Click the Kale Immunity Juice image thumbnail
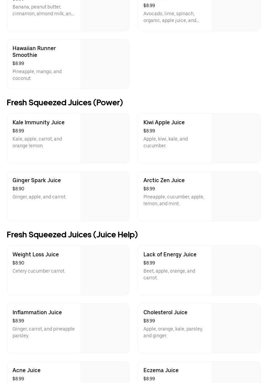The width and height of the screenshot is (272, 383). point(105,139)
